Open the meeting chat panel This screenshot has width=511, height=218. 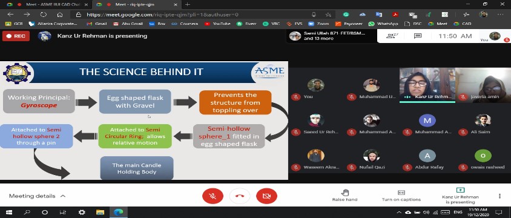pos(418,36)
